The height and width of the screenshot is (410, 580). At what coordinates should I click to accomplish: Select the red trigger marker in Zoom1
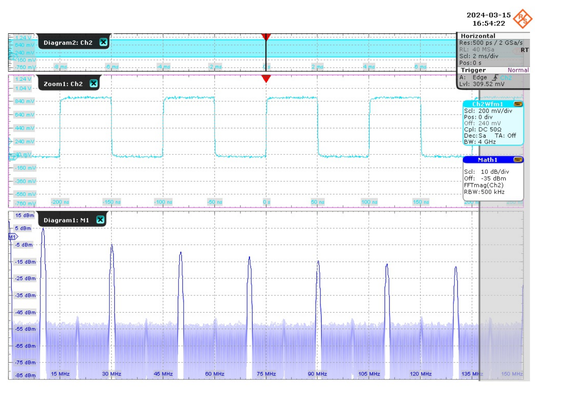[x=266, y=79]
